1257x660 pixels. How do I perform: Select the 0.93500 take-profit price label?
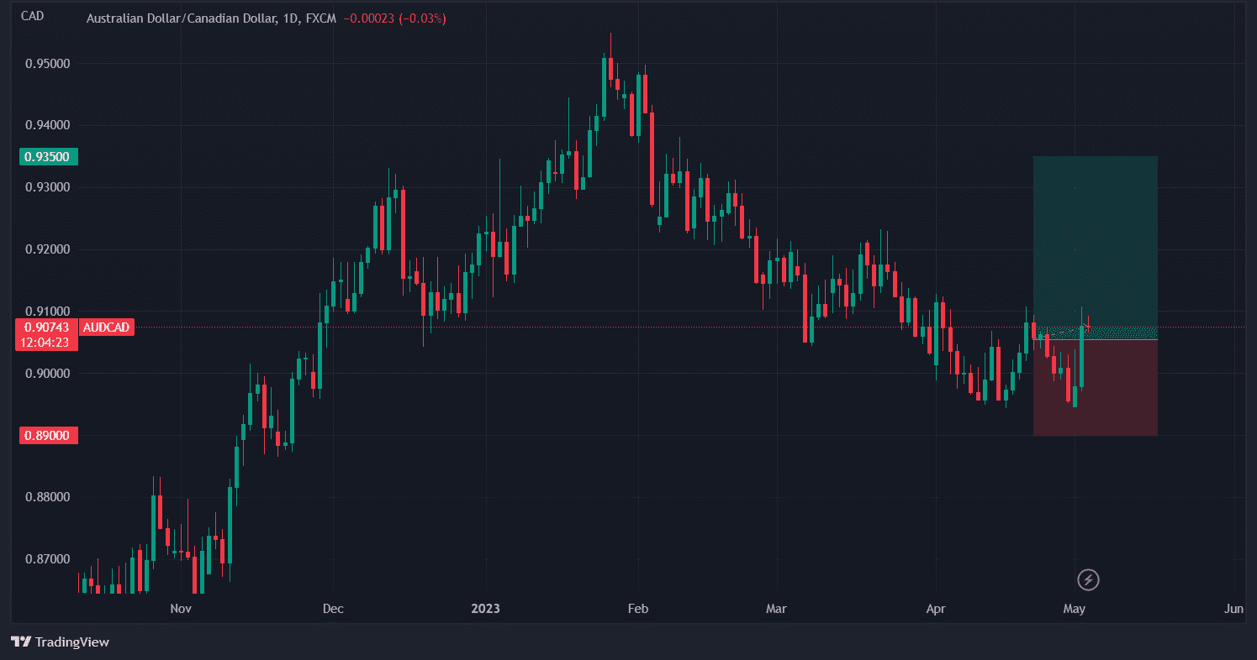(x=49, y=157)
